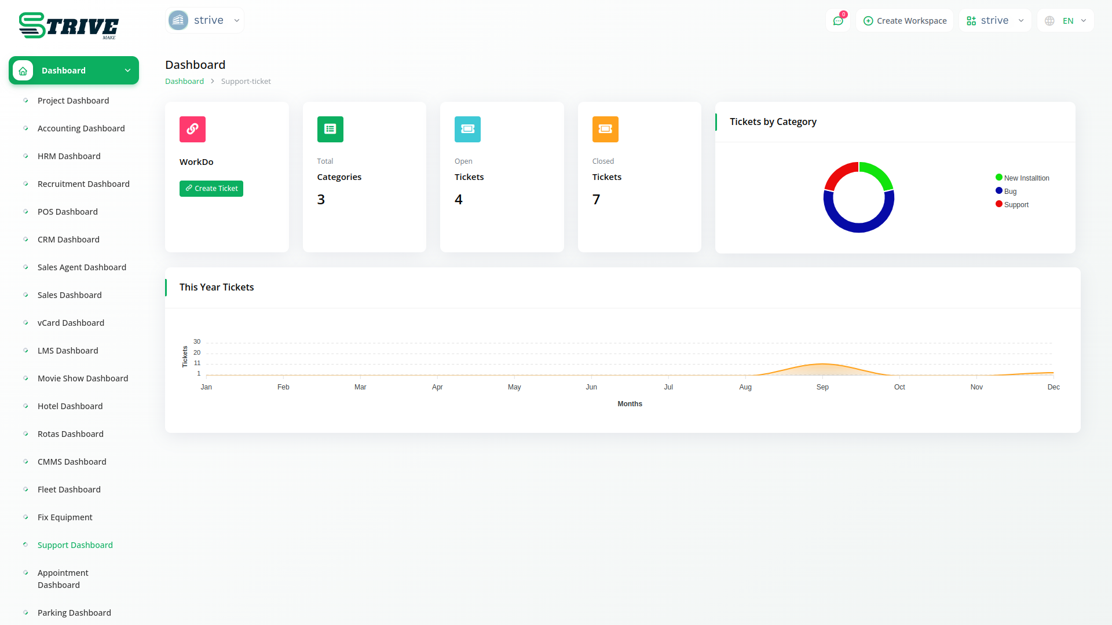Open HRM Dashboard from sidebar
1112x625 pixels.
pyautogui.click(x=69, y=156)
